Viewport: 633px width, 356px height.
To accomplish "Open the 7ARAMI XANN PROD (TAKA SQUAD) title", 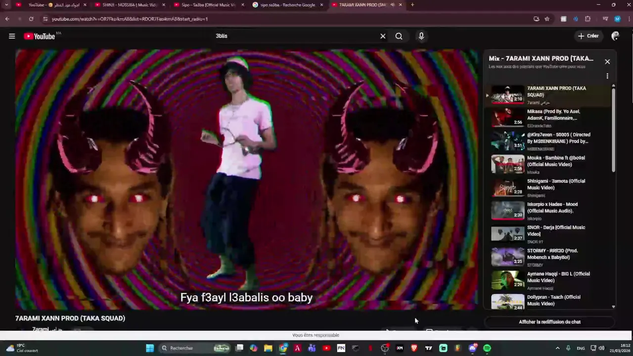I will [70, 318].
